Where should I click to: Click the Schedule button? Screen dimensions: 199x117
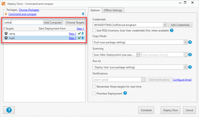pyautogui.click(x=146, y=110)
